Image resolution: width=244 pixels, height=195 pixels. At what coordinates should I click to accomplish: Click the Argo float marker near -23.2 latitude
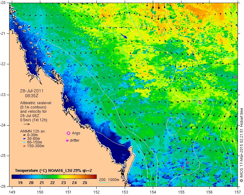click(200, 103)
